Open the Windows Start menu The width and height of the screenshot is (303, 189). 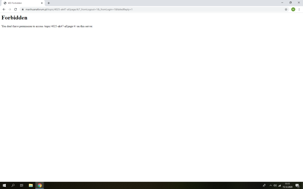tap(4, 185)
